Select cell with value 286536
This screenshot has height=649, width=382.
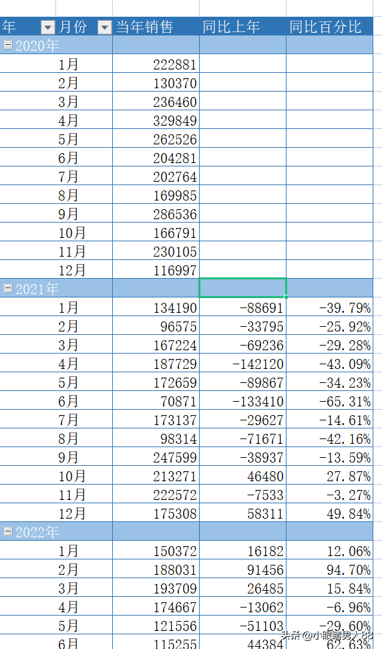(156, 214)
